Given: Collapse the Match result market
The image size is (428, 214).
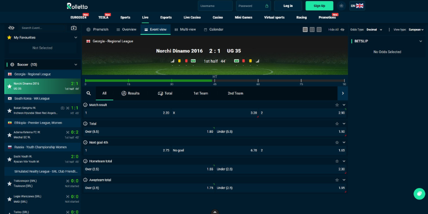Looking at the screenshot, I should point(344,105).
